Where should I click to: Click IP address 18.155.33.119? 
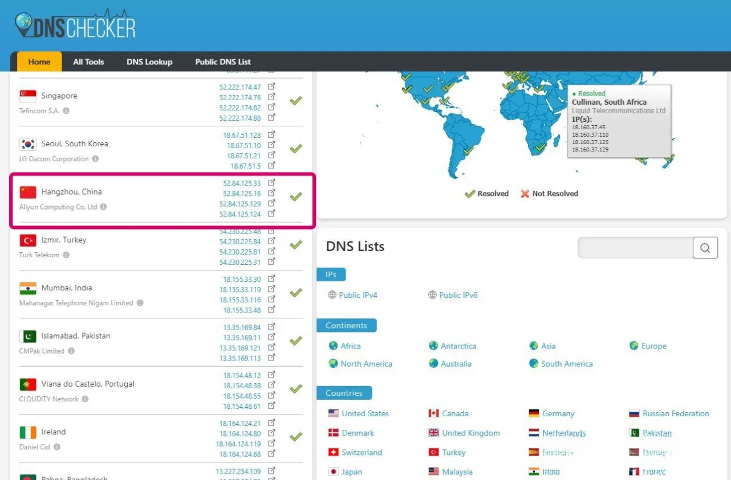tap(240, 290)
